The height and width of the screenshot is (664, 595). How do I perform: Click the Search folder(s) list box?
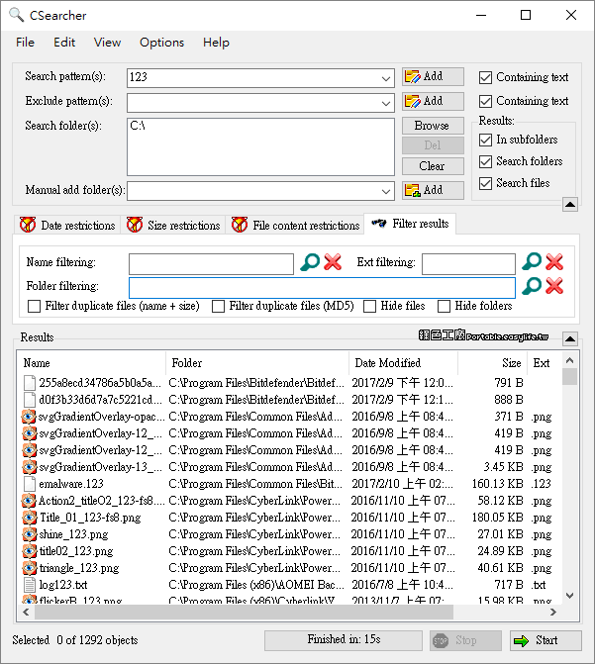click(x=260, y=146)
